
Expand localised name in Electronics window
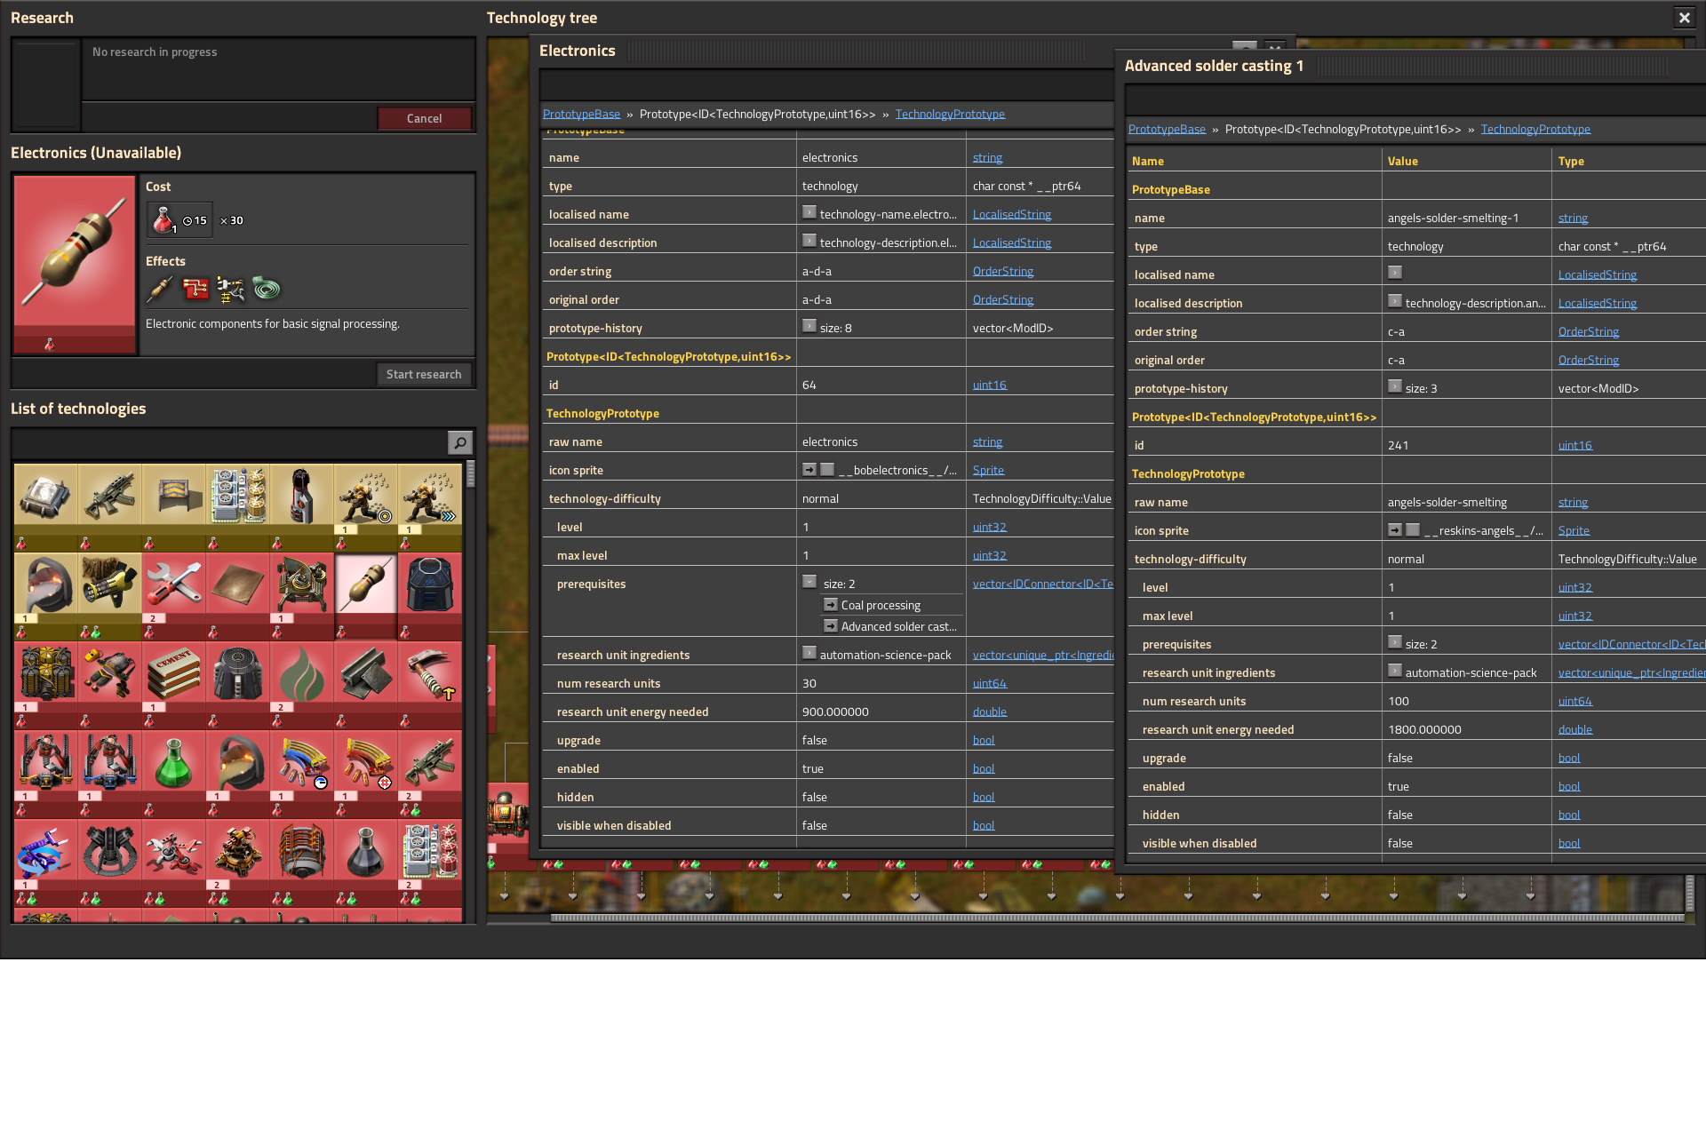coord(809,212)
